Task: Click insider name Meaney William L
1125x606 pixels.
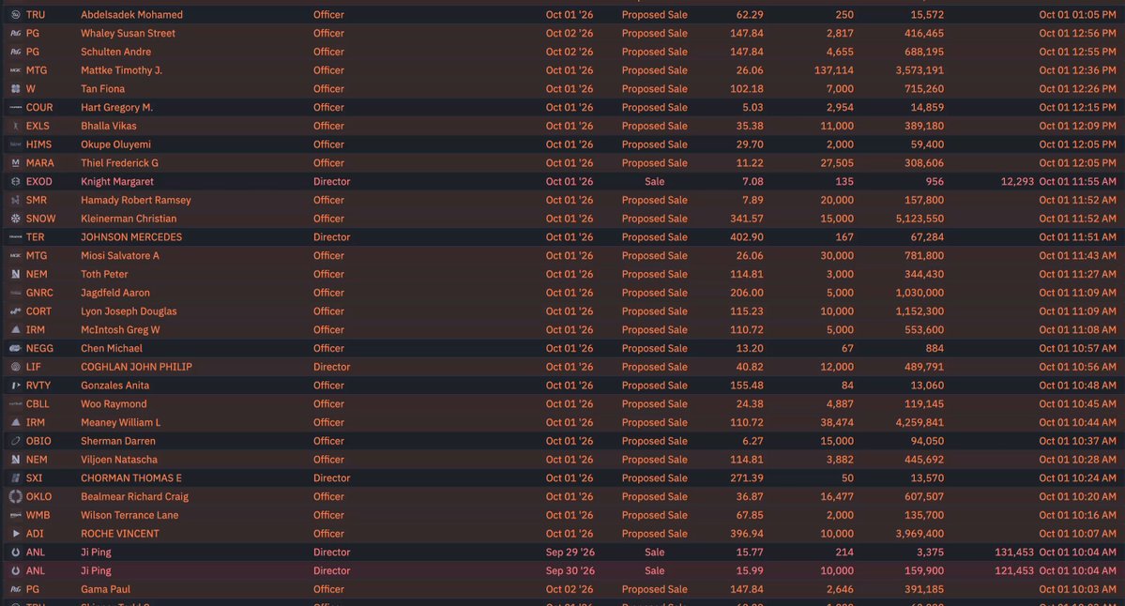Action: click(x=120, y=423)
